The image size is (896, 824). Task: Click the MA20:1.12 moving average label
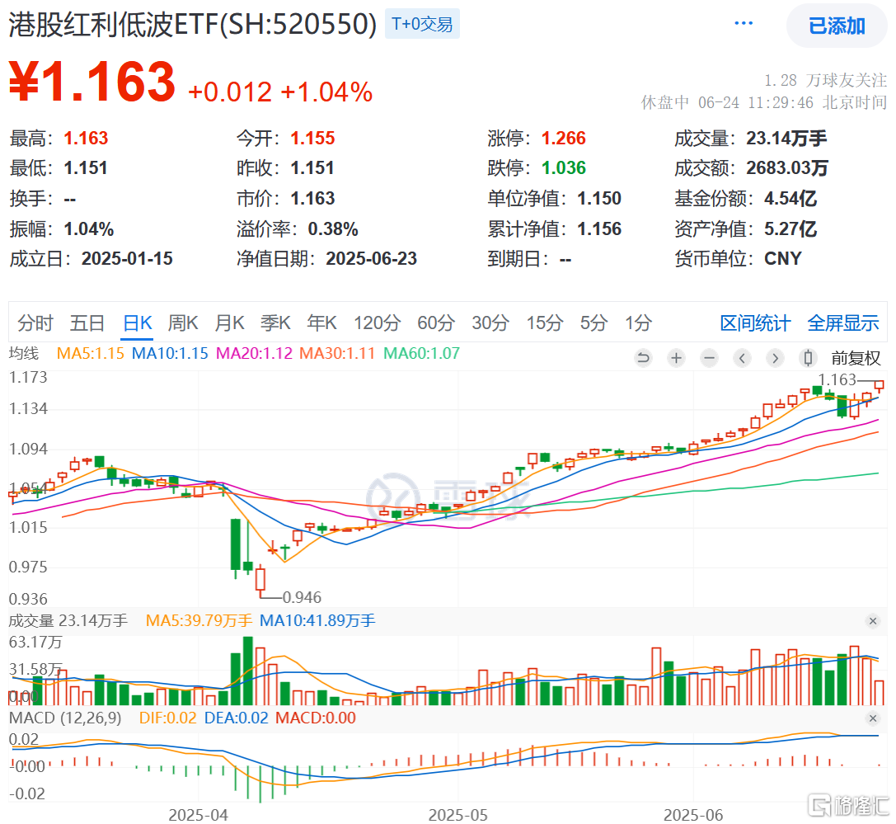click(254, 353)
